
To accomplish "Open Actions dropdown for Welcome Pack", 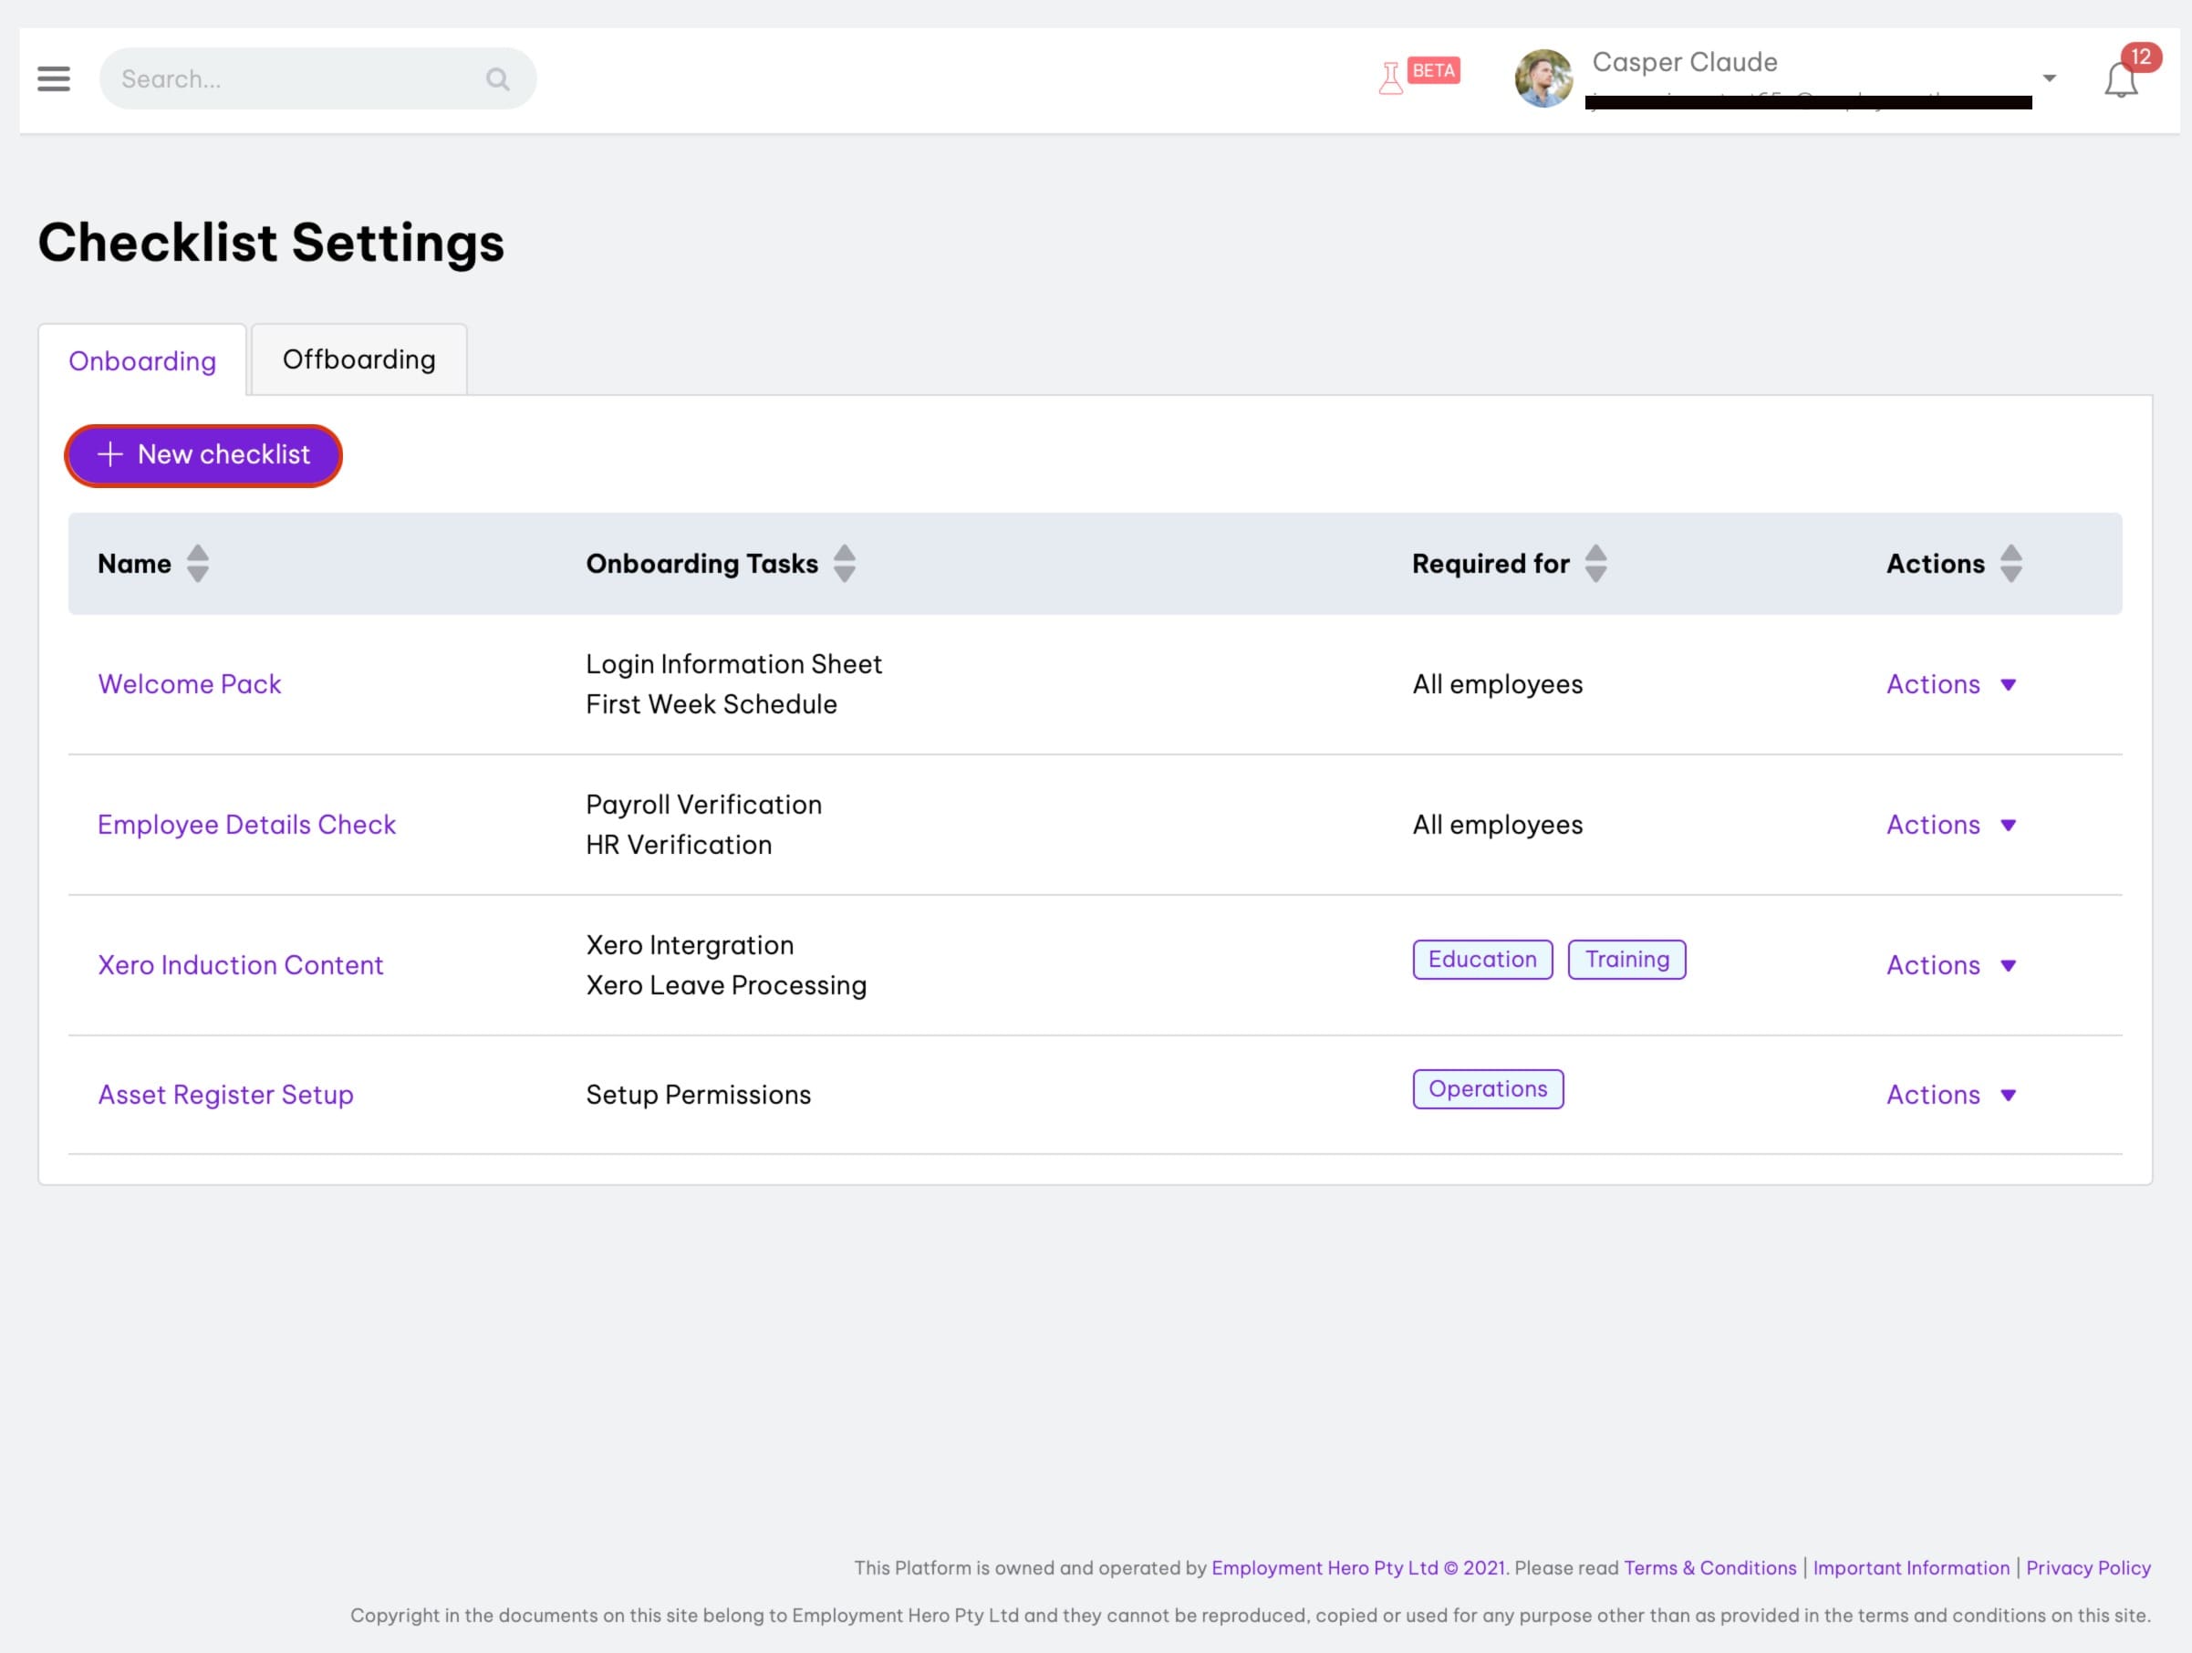I will coord(1951,685).
